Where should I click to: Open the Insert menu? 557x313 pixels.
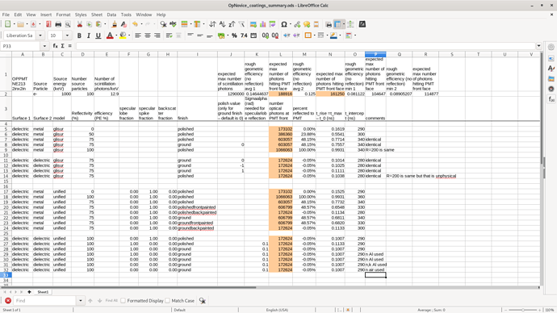(46, 15)
